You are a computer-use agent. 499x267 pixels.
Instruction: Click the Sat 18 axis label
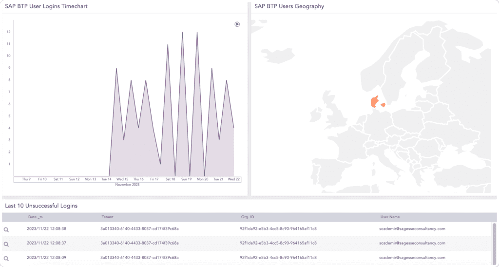(170, 179)
